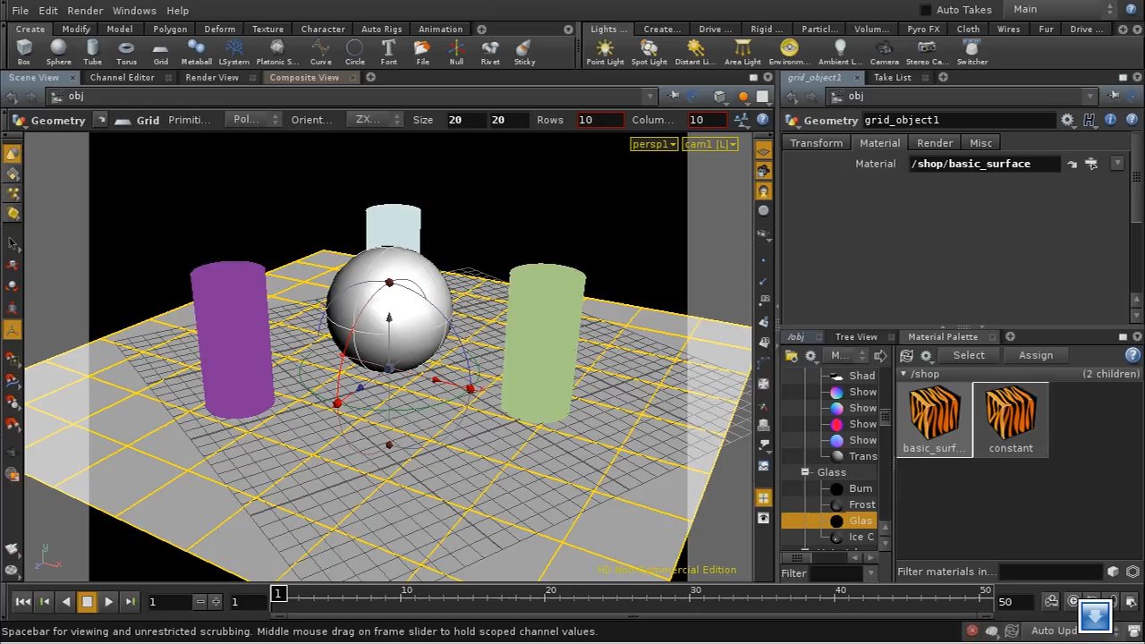Click the Select button in Material Palette
This screenshot has width=1145, height=644.
[x=968, y=355]
